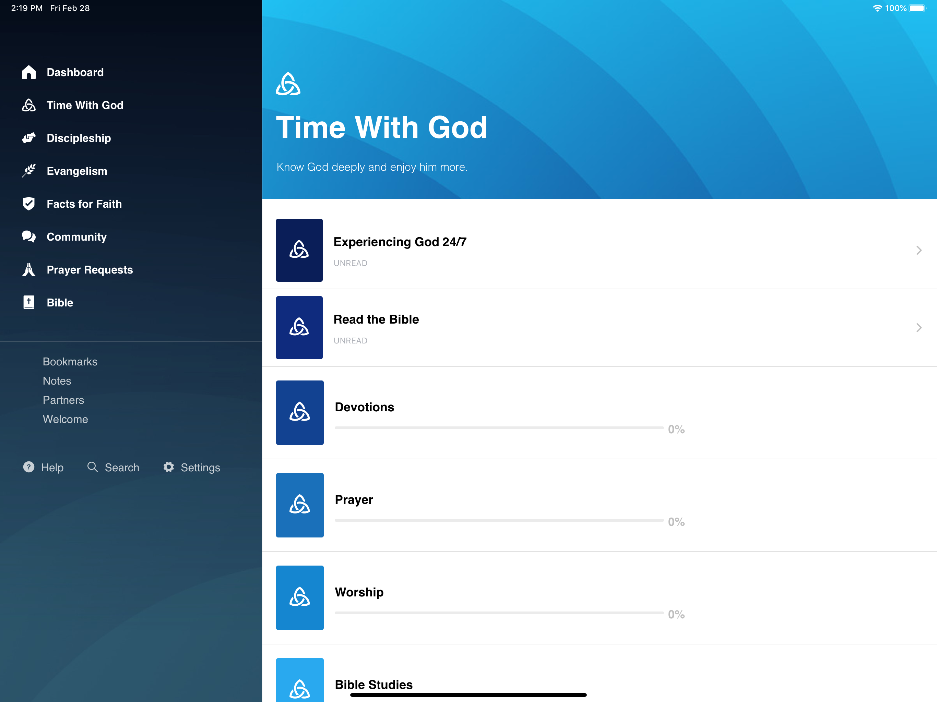Click the Prayer Requests praying hands icon
The height and width of the screenshot is (702, 937).
click(29, 269)
